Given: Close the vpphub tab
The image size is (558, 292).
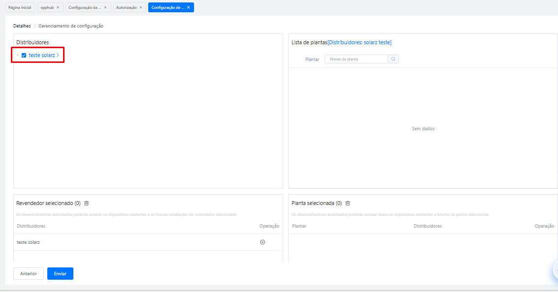Looking at the screenshot, I should (58, 7).
